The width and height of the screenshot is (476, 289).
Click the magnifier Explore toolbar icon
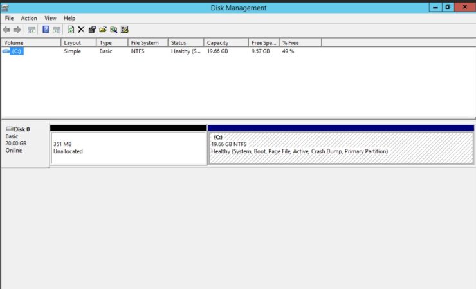click(114, 30)
